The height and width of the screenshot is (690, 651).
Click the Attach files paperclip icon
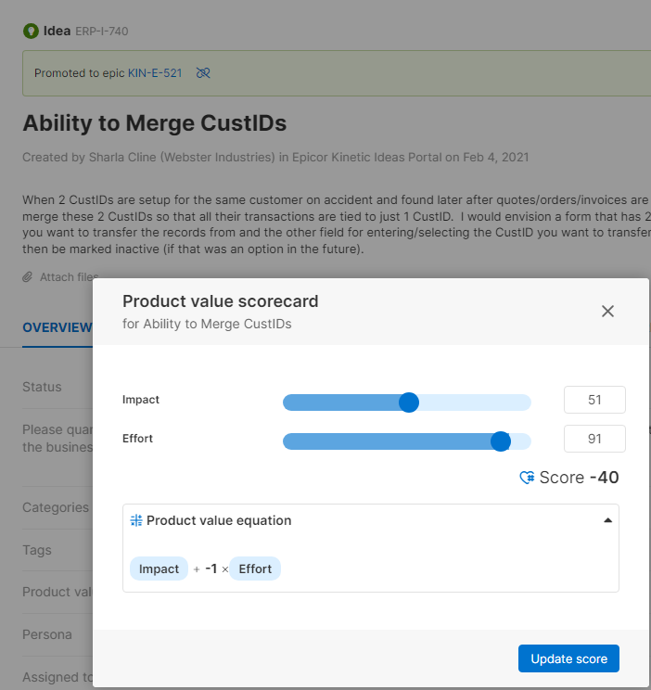coord(28,277)
